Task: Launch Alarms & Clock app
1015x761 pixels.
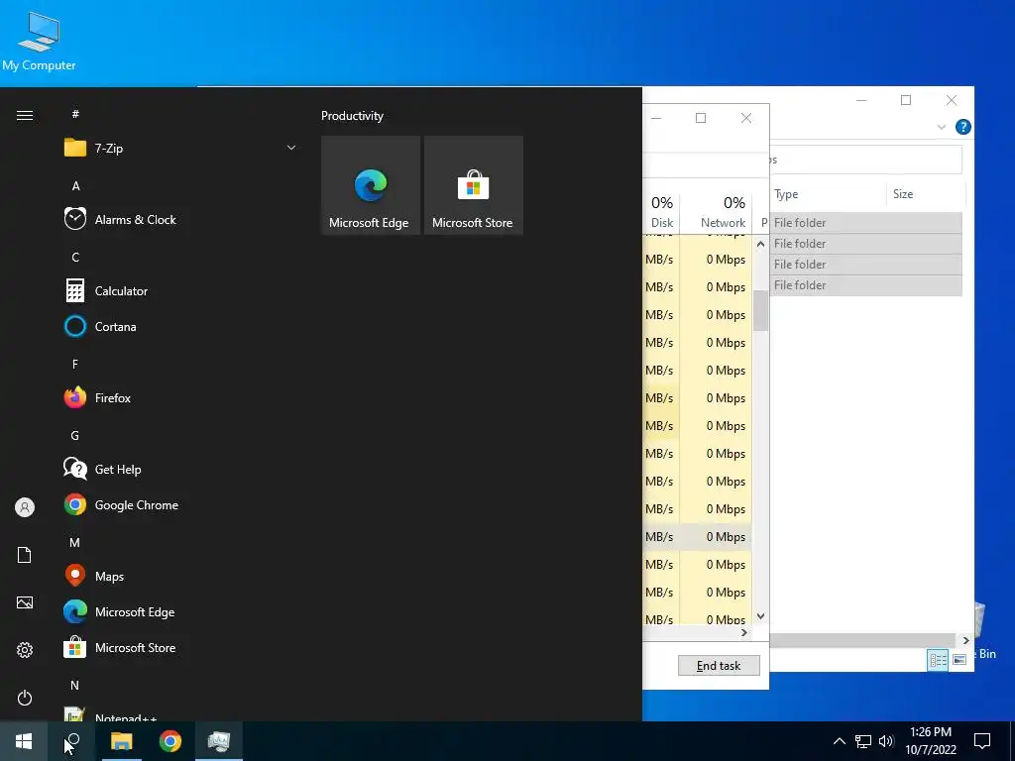Action: [x=180, y=219]
